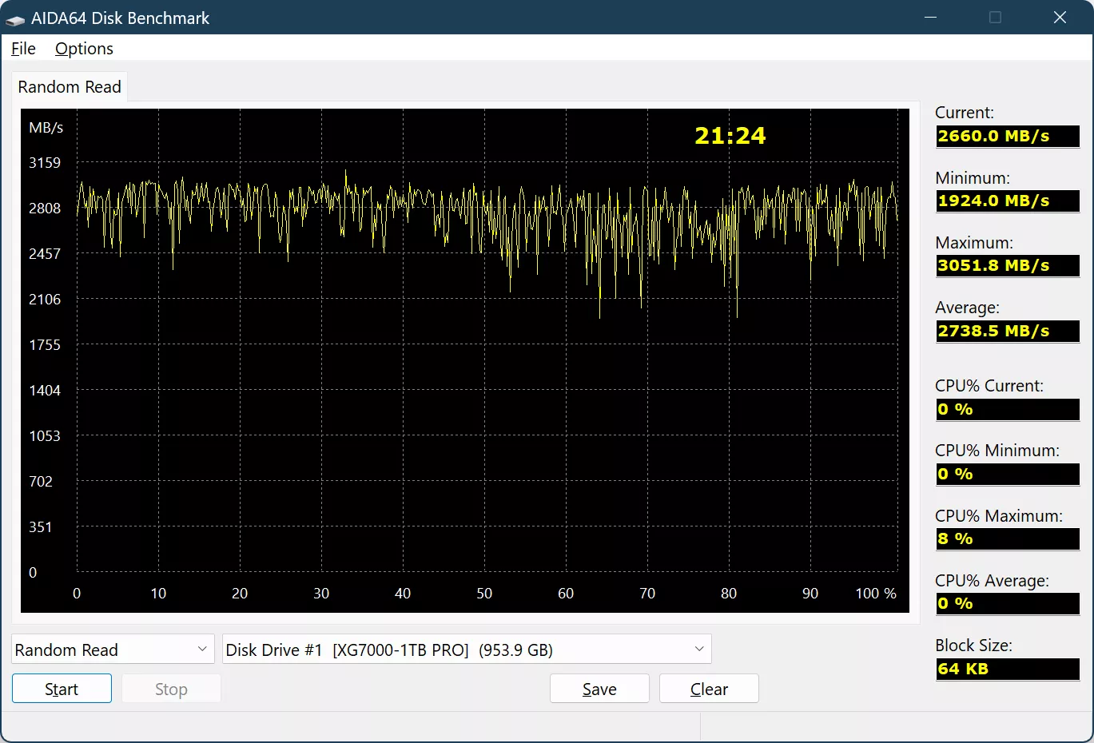Maximize the AIDA64 Disk Benchmark window

(995, 18)
